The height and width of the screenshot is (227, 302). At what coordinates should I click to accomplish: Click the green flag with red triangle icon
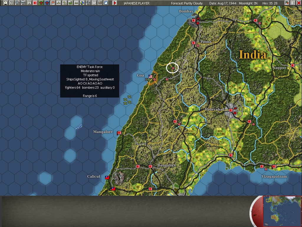point(287,3)
